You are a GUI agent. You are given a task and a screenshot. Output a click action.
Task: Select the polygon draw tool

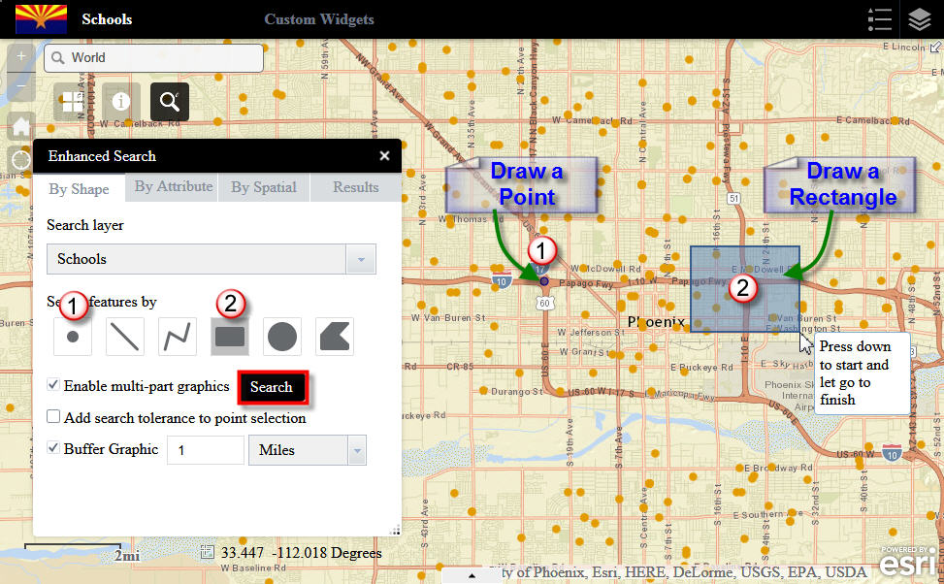coord(335,337)
